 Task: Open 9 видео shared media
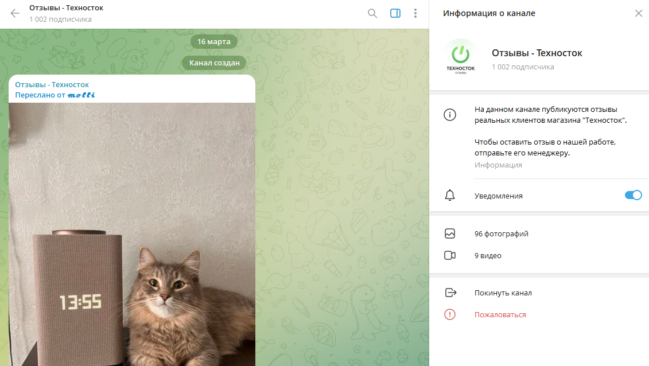(x=488, y=256)
